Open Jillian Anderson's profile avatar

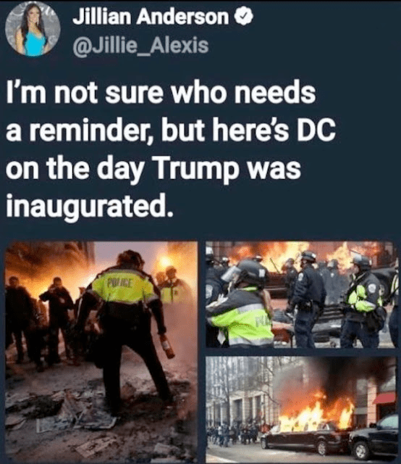33,29
